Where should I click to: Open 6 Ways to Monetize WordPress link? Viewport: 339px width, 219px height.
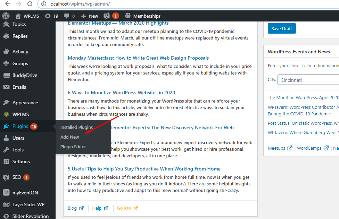pos(121,93)
